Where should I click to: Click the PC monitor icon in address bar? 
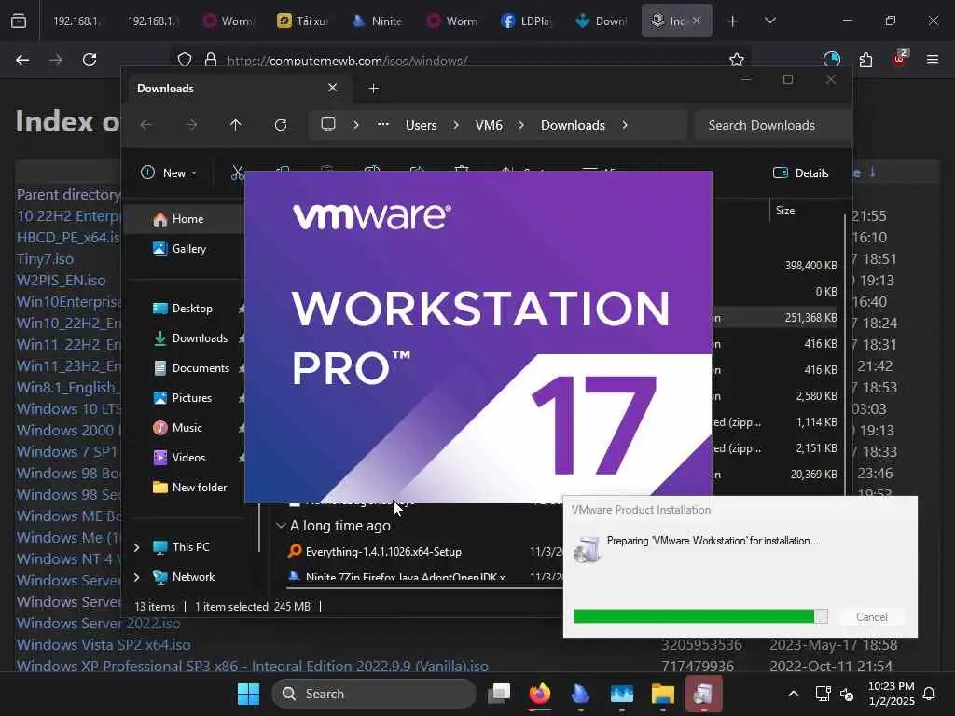pyautogui.click(x=328, y=125)
